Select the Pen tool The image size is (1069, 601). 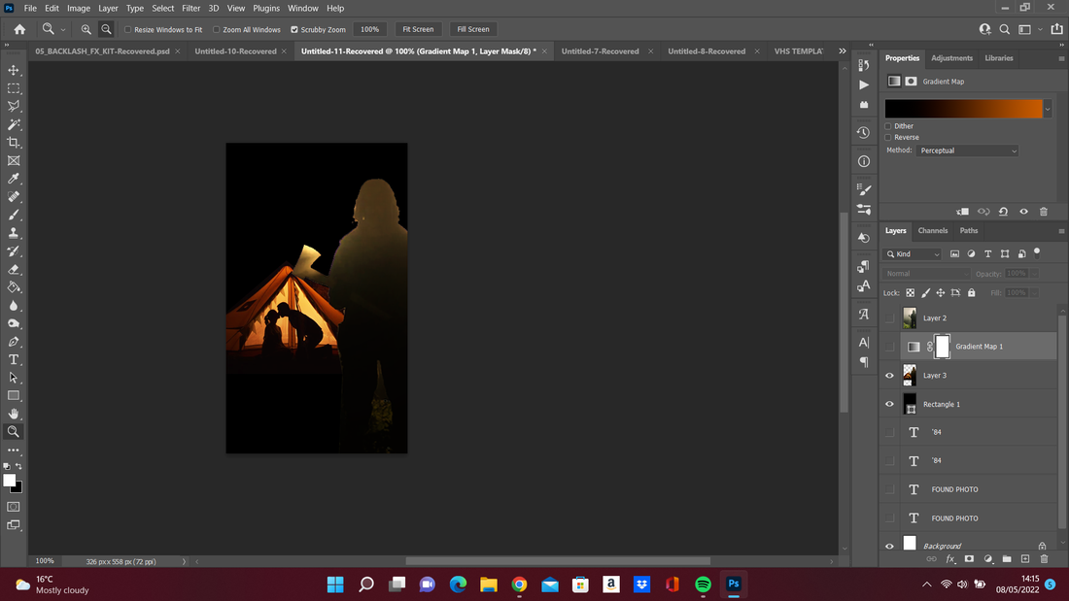coord(14,342)
